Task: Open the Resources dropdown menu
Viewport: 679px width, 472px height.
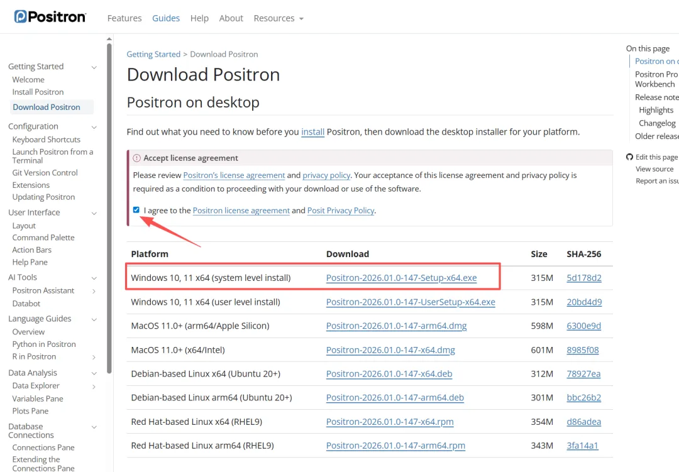Action: pos(279,18)
